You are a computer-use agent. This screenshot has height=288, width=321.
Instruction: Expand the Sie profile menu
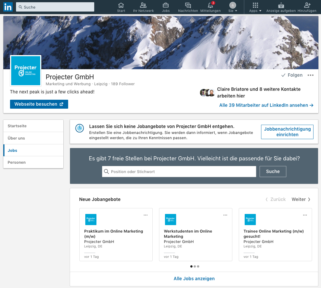233,7
